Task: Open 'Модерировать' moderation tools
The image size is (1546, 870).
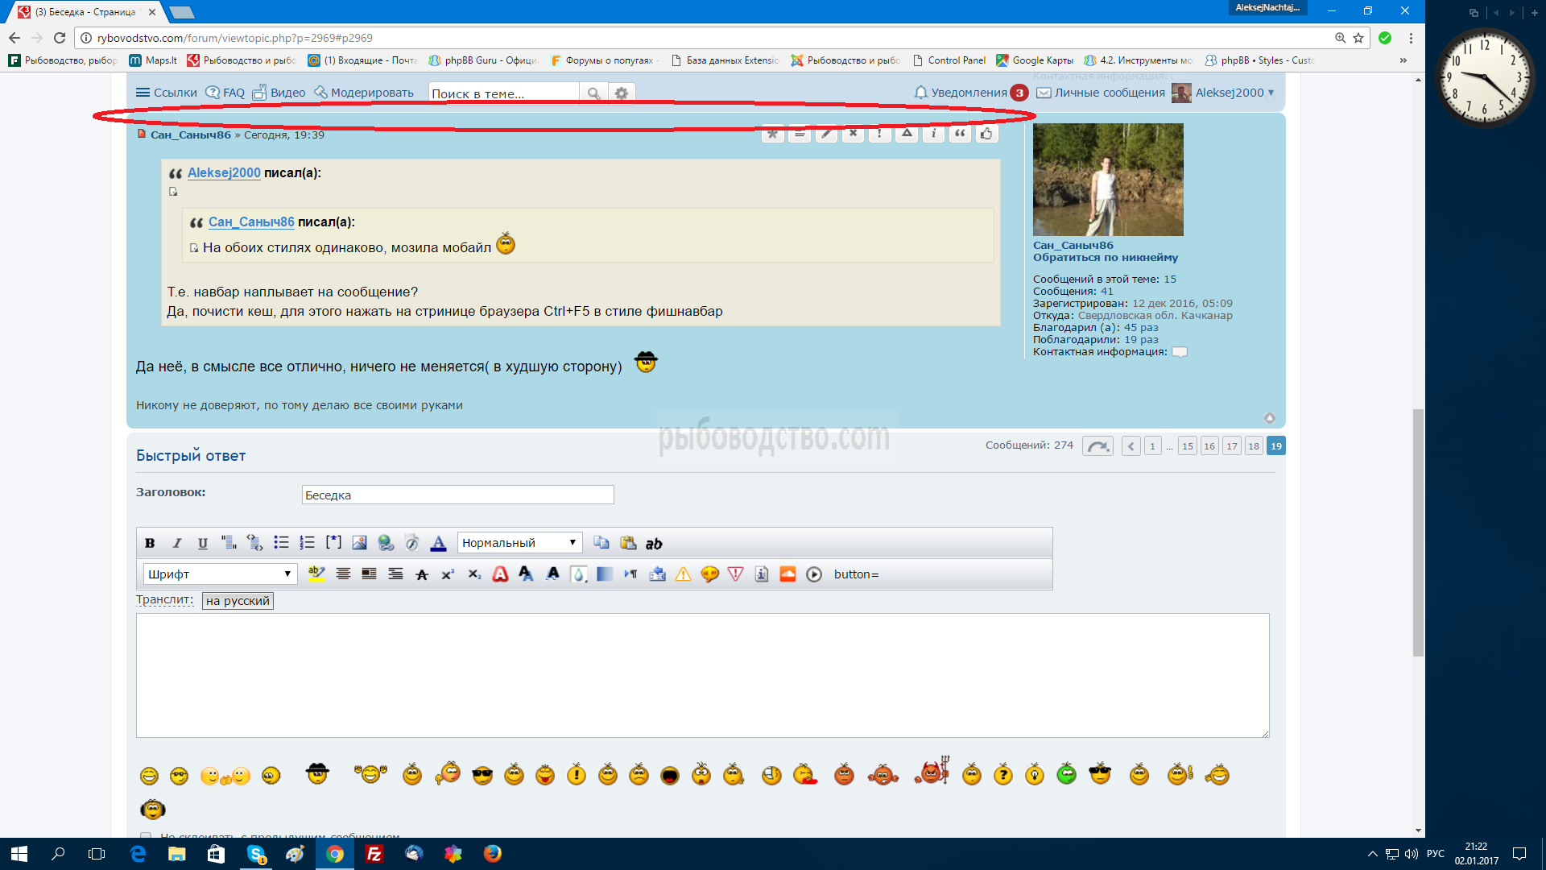Action: 364,93
